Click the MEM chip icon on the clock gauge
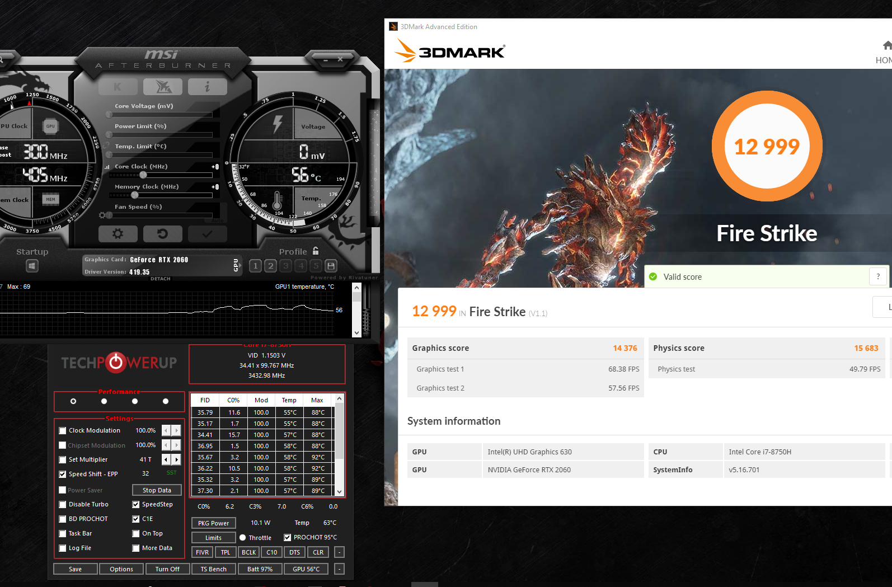The image size is (892, 587). (51, 199)
